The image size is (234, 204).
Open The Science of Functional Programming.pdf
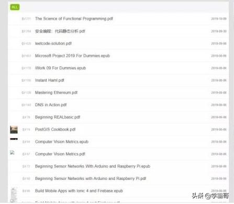(x=74, y=19)
